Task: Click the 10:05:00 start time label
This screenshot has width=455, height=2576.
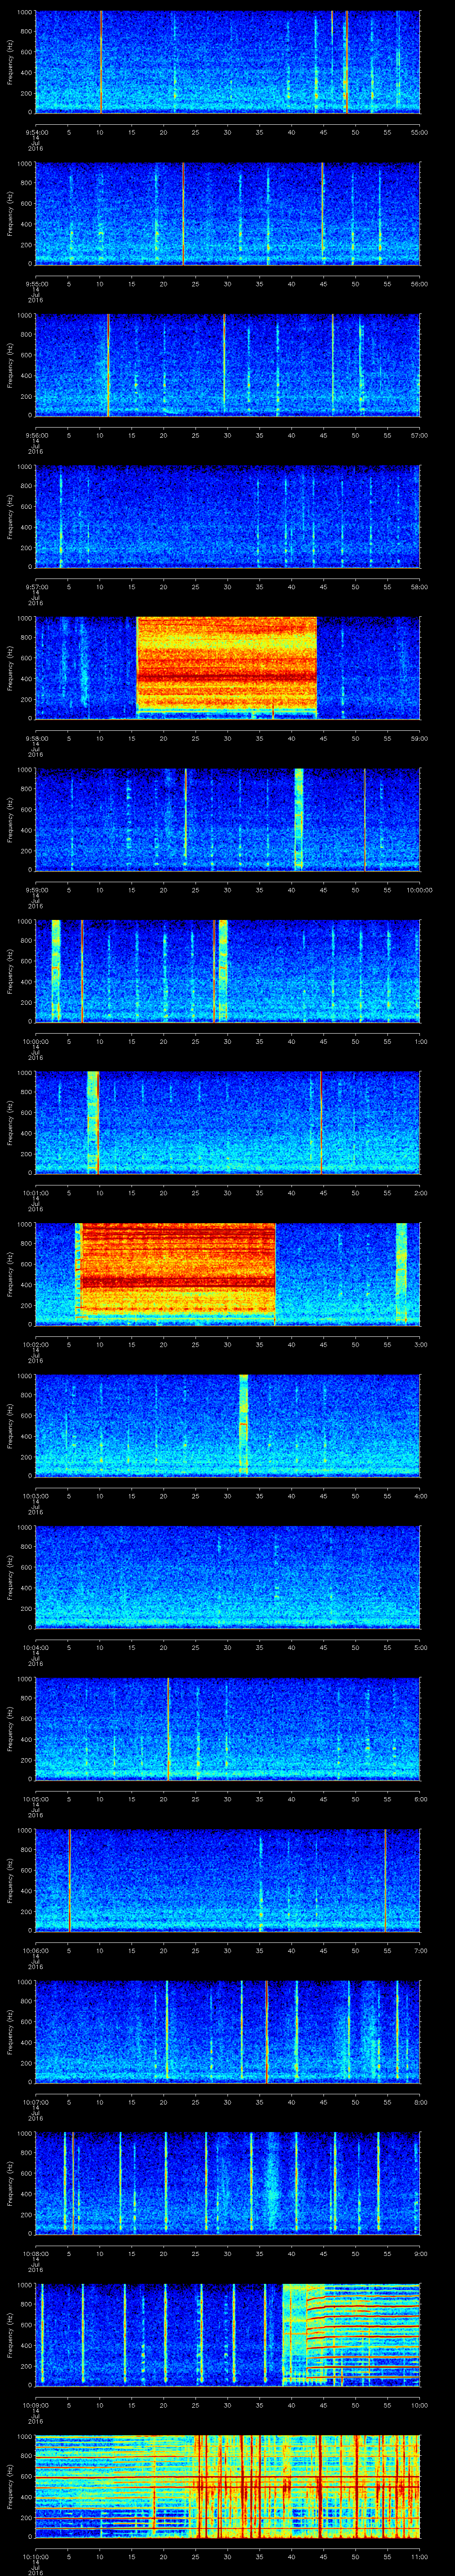Action: point(36,1799)
